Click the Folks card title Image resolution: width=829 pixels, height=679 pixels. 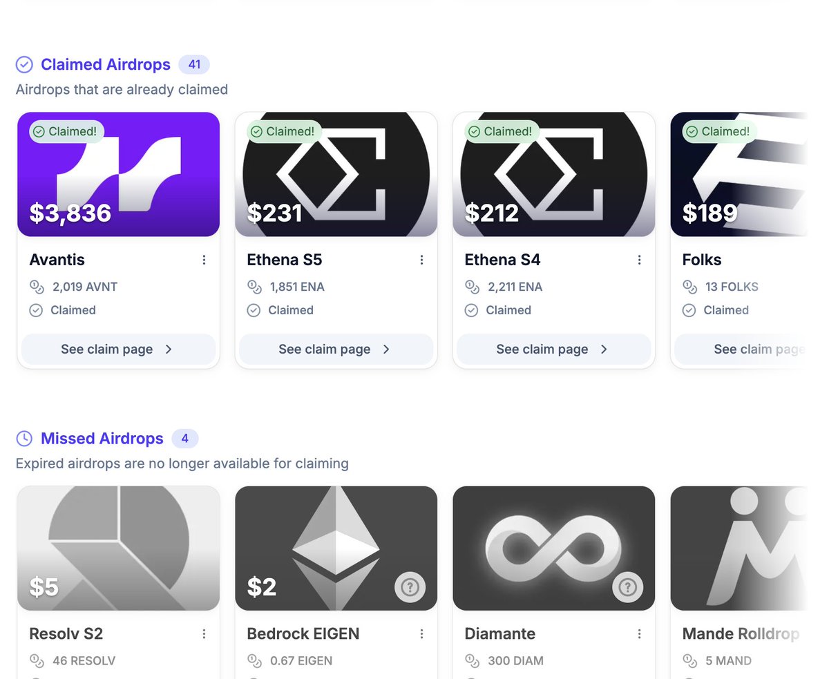(x=702, y=260)
